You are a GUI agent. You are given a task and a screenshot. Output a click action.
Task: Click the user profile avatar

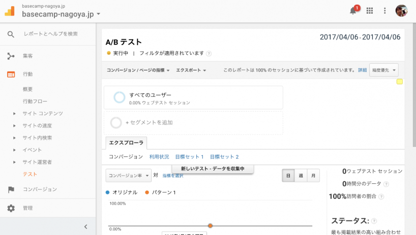(401, 11)
